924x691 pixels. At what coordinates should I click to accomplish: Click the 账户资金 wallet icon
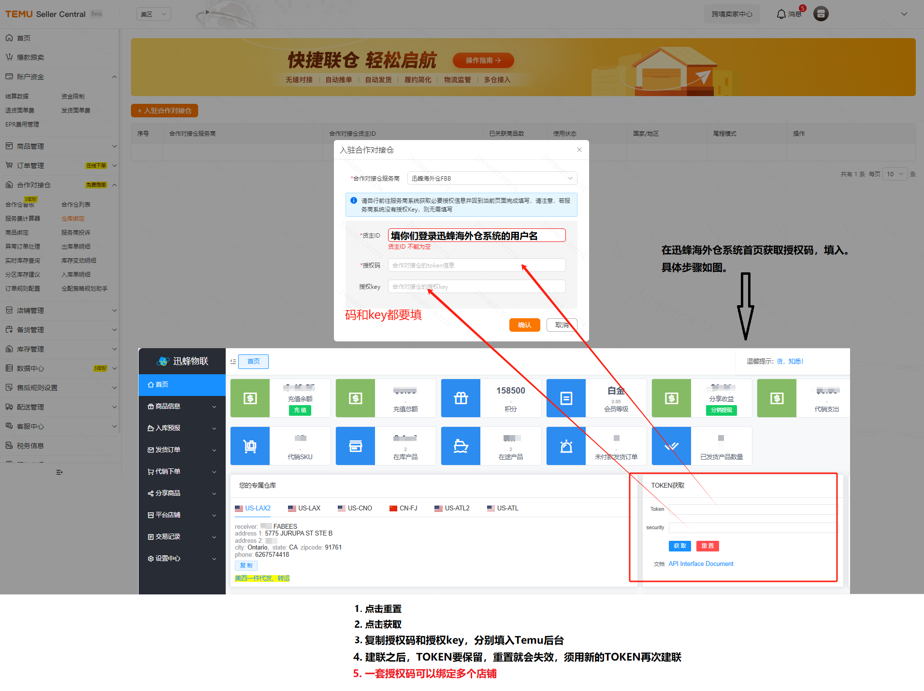9,76
